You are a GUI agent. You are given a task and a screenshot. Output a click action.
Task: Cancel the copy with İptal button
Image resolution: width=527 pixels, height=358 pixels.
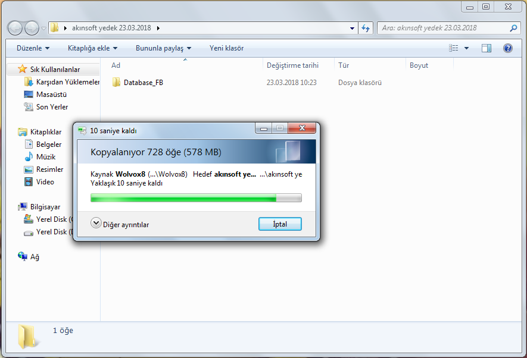point(280,224)
